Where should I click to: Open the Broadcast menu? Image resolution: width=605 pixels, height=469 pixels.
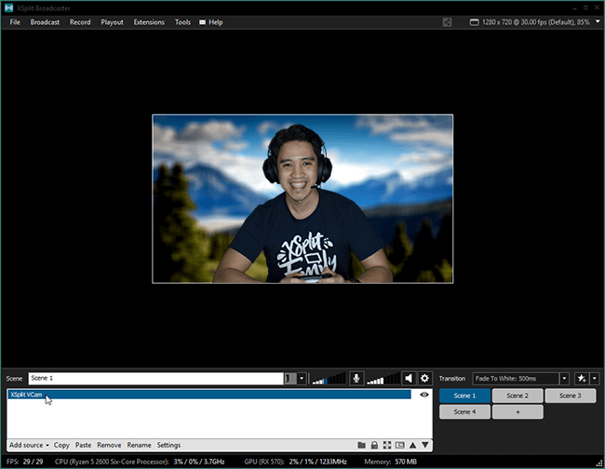[45, 22]
